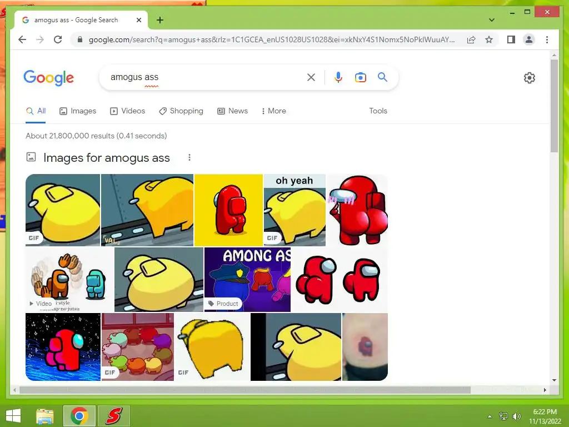
Task: Go to Google logo homepage
Action: [49, 78]
